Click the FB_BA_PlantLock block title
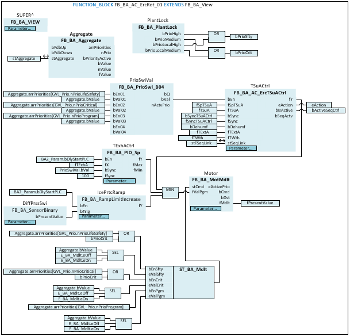This screenshot has width=350, height=336. 157,27
